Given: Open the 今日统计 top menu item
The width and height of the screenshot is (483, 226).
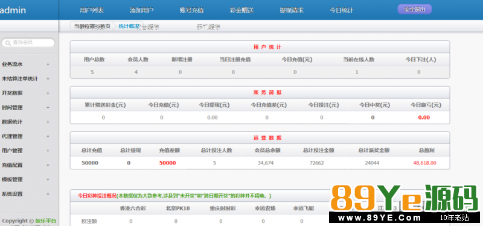Looking at the screenshot, I should pos(342,10).
